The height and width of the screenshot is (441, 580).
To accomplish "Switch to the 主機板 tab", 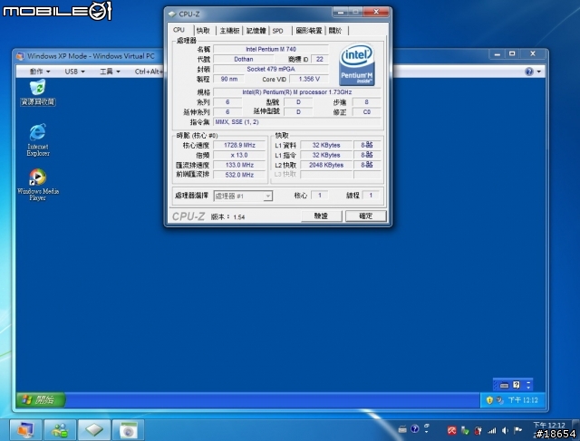I will 229,31.
